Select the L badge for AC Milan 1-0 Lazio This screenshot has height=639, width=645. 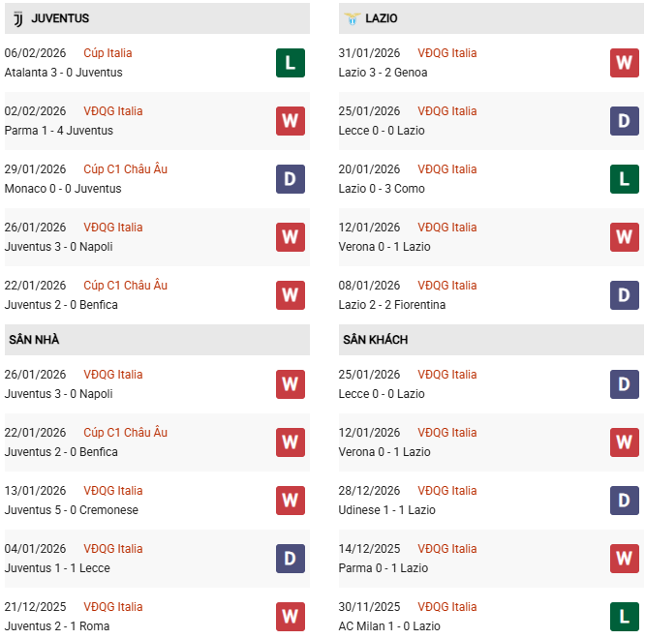point(625,617)
